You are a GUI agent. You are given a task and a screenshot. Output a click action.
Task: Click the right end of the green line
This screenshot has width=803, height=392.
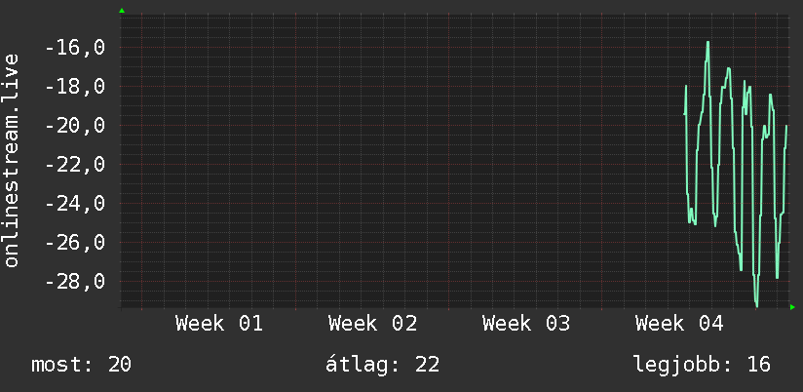point(786,126)
